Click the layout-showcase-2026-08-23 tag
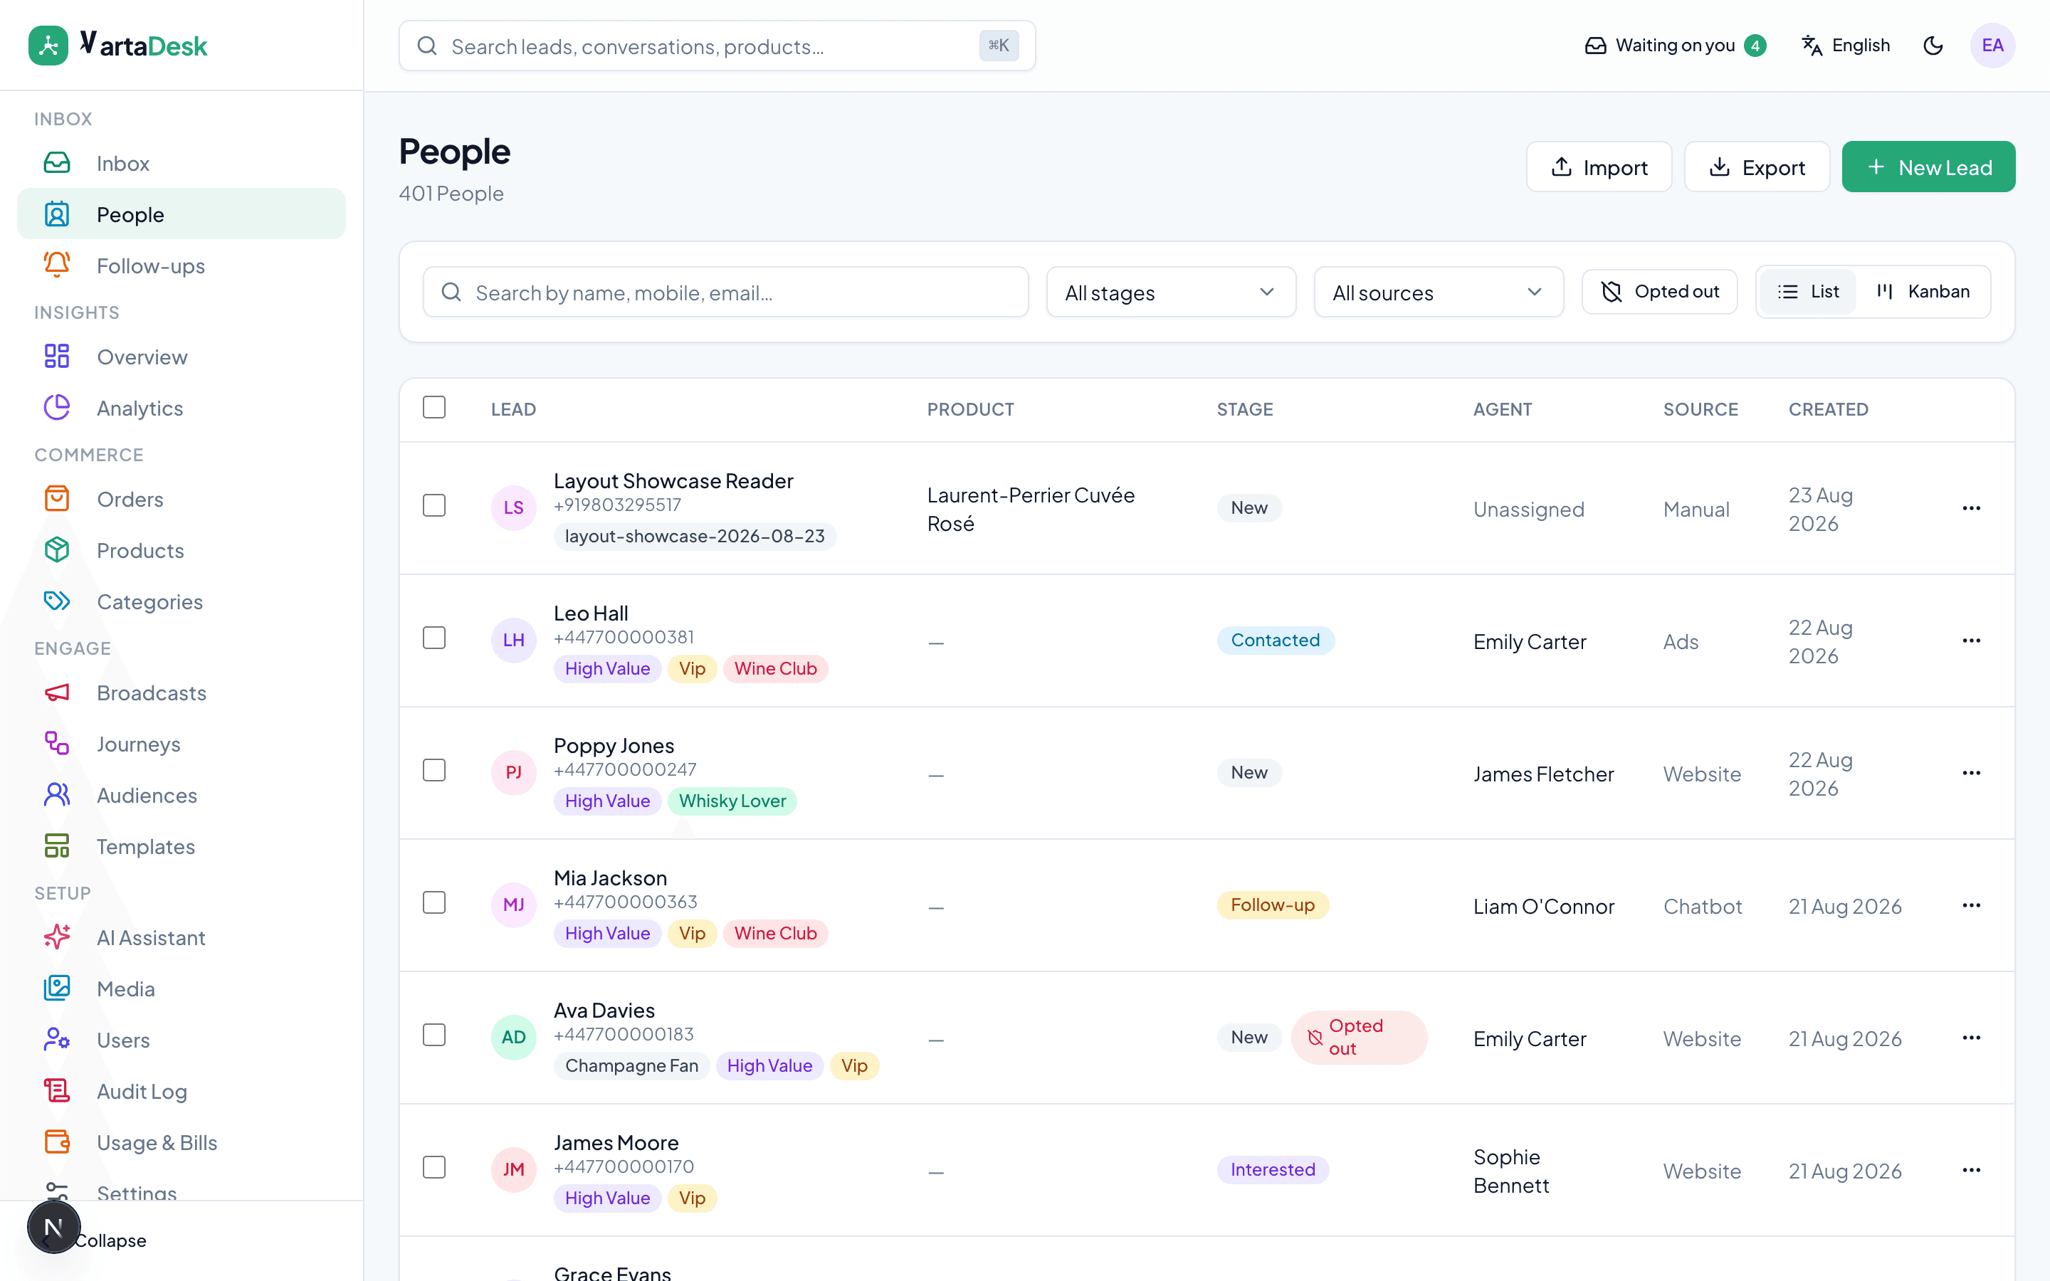Viewport: 2050px width, 1281px height. 695,537
